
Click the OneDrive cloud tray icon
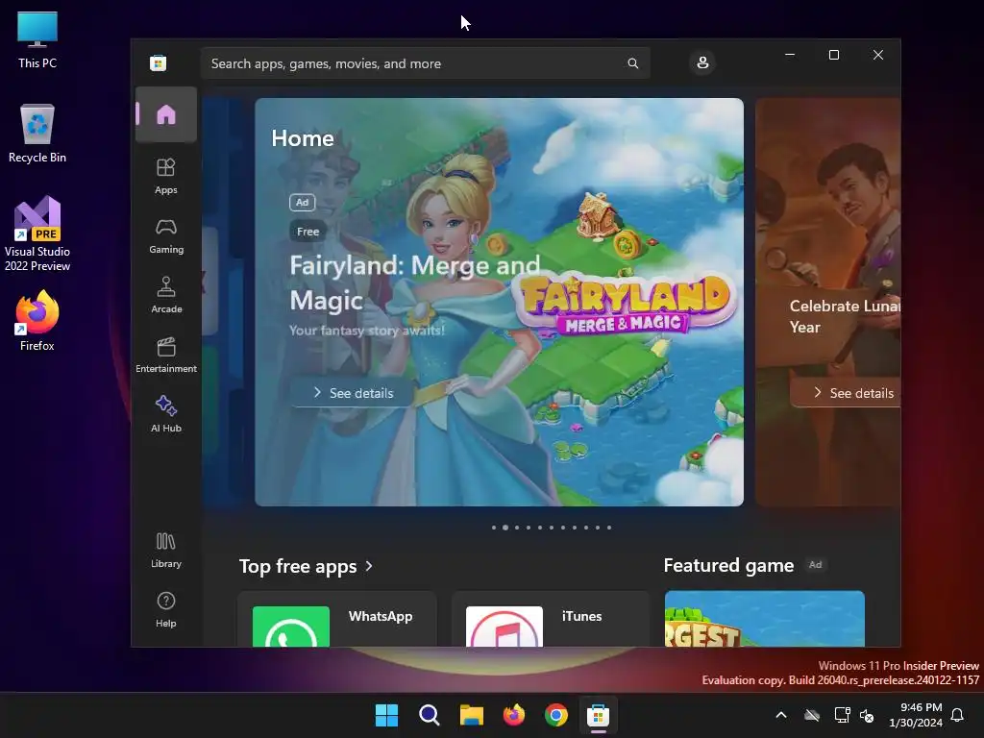pyautogui.click(x=812, y=715)
